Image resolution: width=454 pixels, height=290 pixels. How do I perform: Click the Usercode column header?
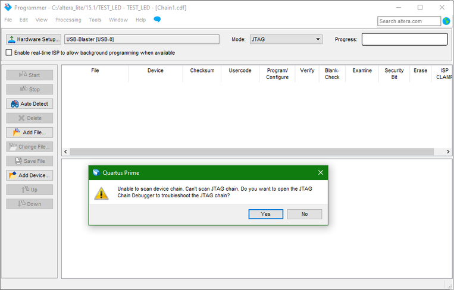(240, 71)
